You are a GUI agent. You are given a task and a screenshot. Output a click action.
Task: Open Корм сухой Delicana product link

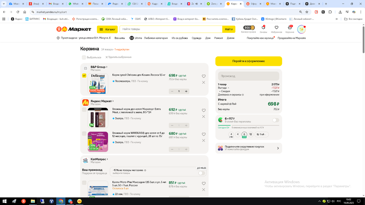tap(139, 75)
